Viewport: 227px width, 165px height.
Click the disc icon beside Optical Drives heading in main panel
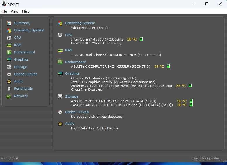click(x=60, y=112)
